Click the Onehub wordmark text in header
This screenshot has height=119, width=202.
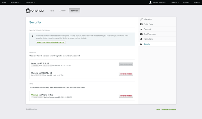[x=38, y=11]
